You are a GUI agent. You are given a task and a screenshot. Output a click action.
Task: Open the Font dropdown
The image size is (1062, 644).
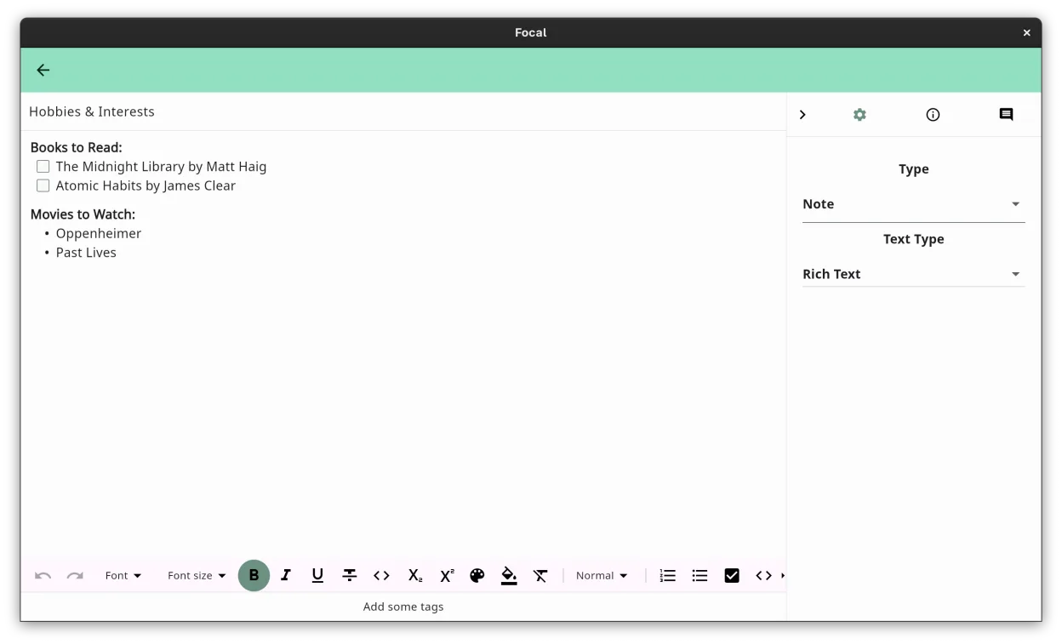click(x=123, y=576)
